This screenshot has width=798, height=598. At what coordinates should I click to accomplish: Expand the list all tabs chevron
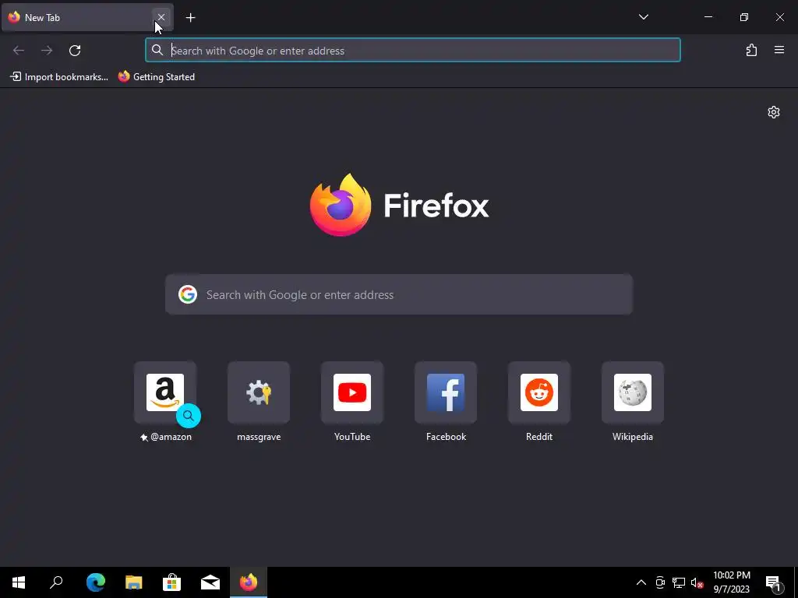tap(643, 17)
